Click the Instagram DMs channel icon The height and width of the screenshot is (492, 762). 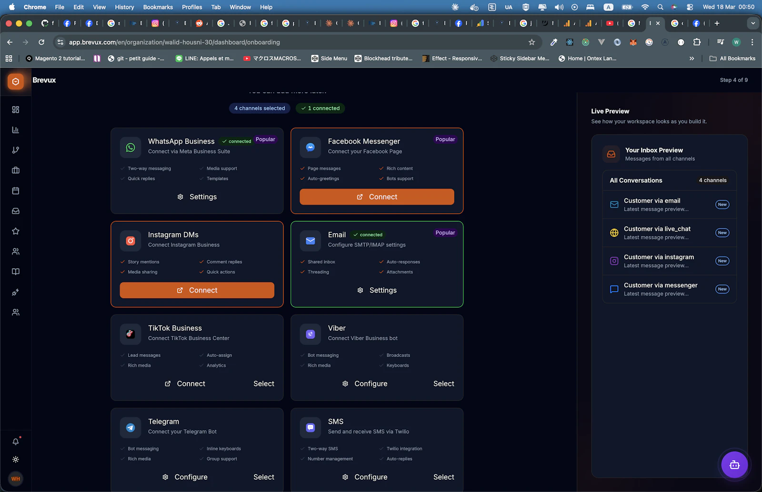pos(130,241)
